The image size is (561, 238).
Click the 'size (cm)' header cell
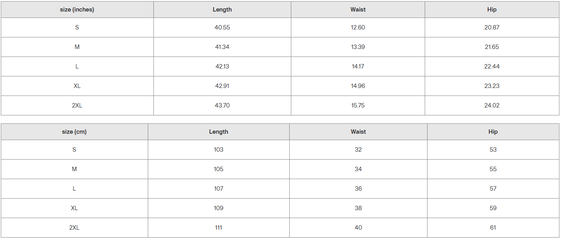[74, 132]
